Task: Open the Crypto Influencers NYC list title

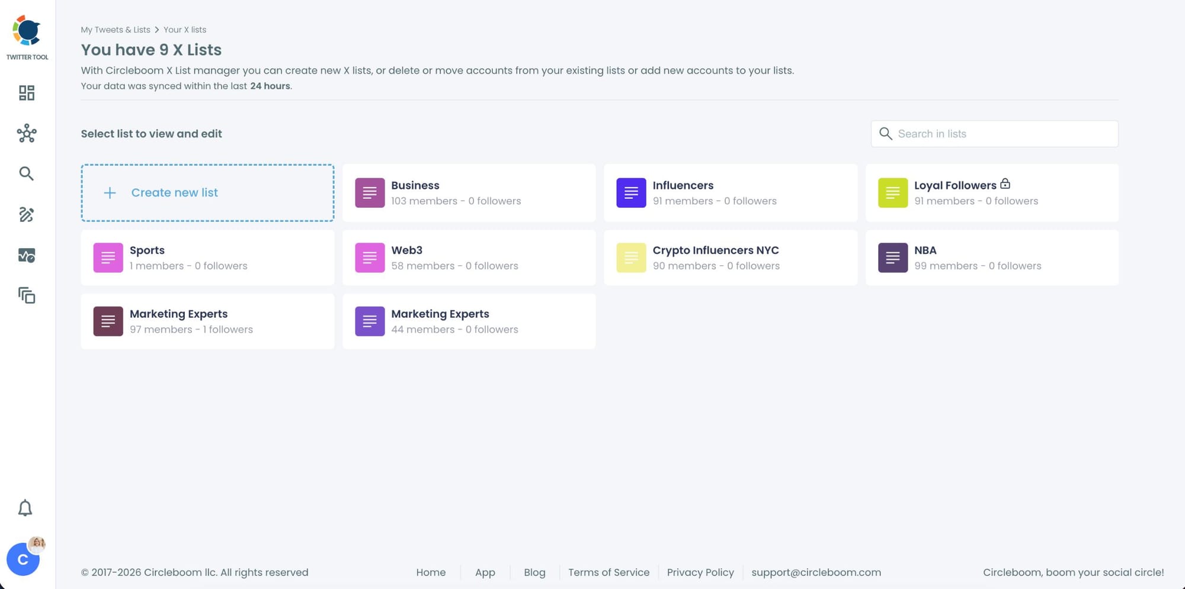Action: tap(716, 250)
